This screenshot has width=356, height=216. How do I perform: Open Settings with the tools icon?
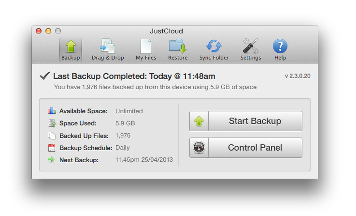[251, 49]
